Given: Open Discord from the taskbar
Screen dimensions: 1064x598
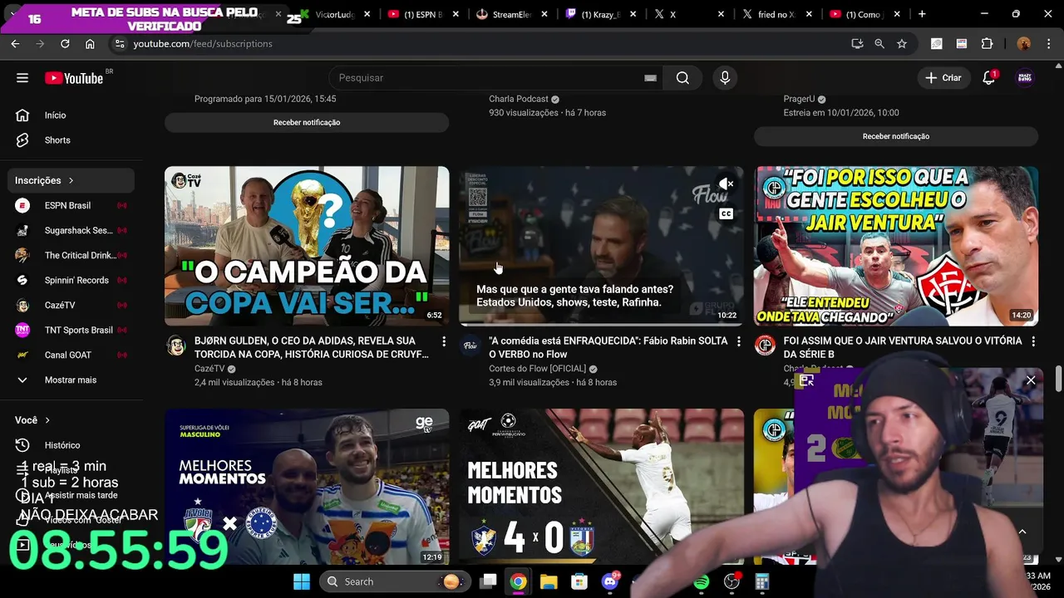Looking at the screenshot, I should click(610, 581).
